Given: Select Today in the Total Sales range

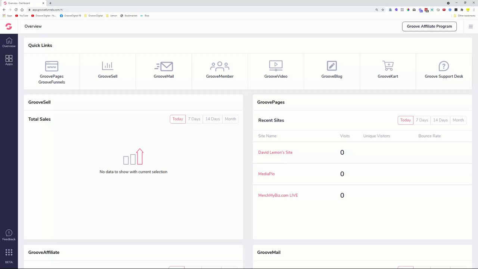Looking at the screenshot, I should pos(178,119).
